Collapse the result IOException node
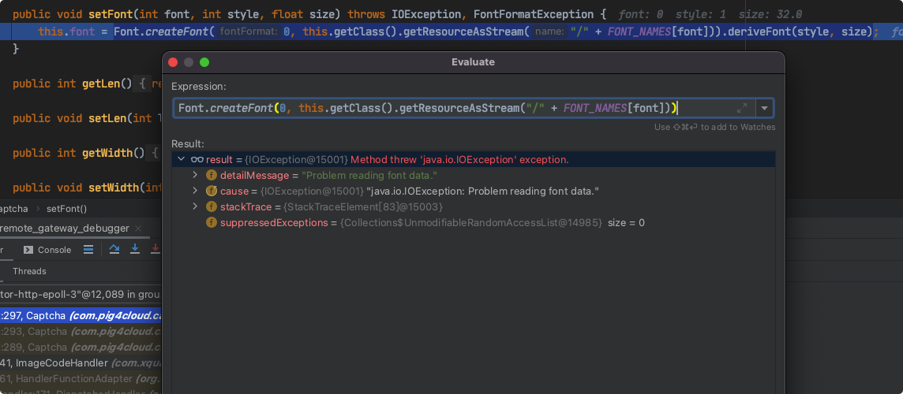Viewport: 903px width, 394px height. (x=182, y=159)
